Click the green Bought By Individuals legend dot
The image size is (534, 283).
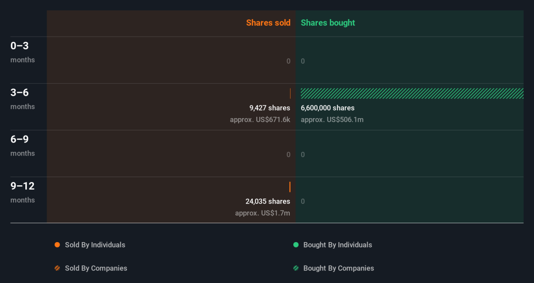(295, 245)
